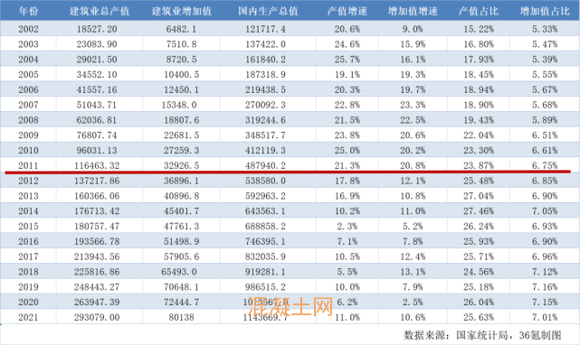
Task: Select the 2015 growth cell 2.3%
Action: click(x=347, y=226)
